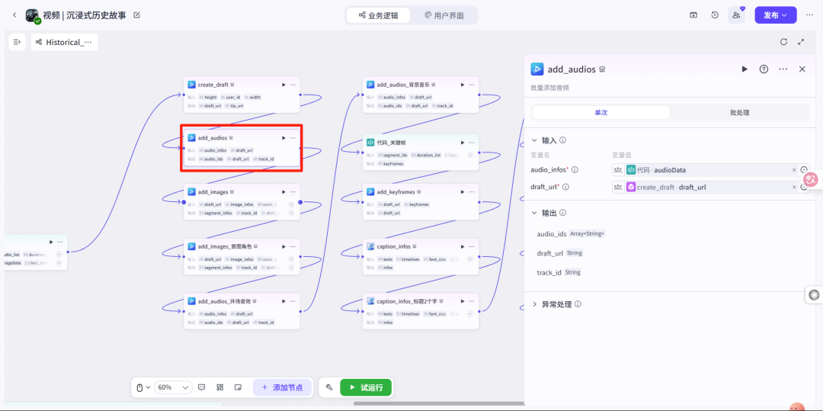The image size is (823, 411).
Task: Click the 添加节点 button
Action: click(282, 387)
